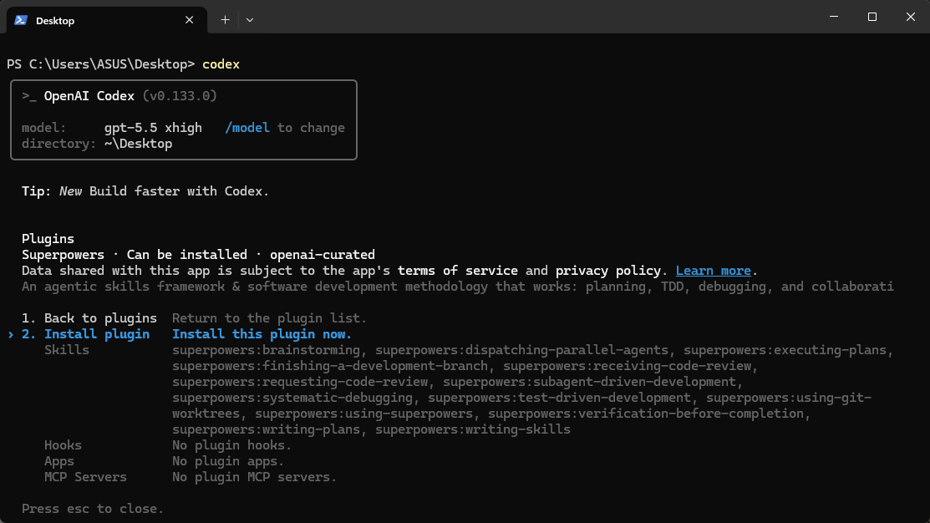The height and width of the screenshot is (523, 930).
Task: Click 'No plugin MCP servers.' text
Action: (x=255, y=477)
